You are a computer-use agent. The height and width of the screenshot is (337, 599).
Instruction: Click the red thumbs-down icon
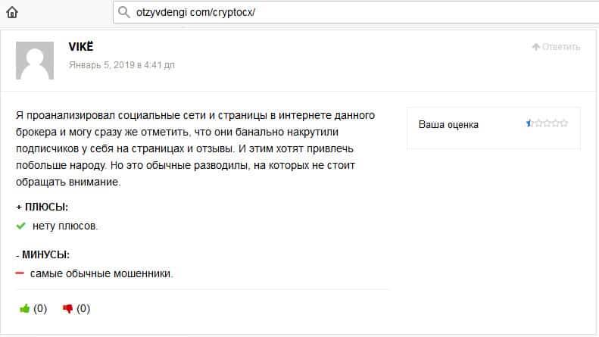pos(67,309)
